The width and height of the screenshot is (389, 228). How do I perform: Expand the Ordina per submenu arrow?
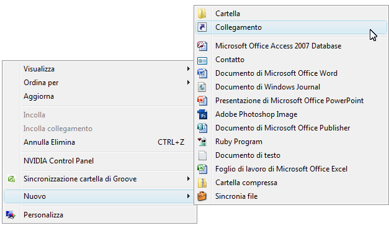click(x=189, y=83)
